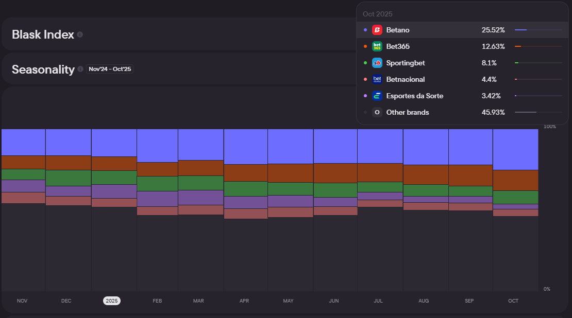Click the Betano logo icon in the tooltip
This screenshot has height=318, width=572.
377,30
